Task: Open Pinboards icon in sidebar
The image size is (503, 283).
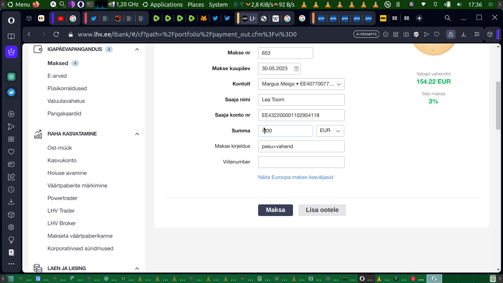Action: tap(11, 177)
